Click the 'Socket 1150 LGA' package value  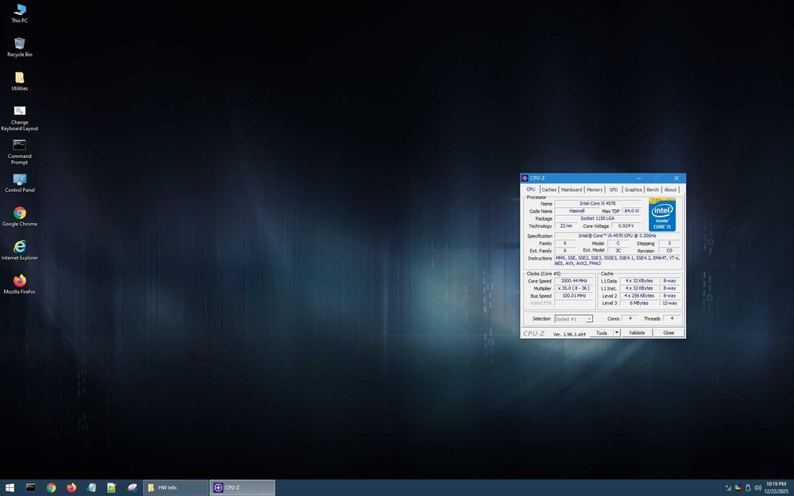(x=598, y=219)
